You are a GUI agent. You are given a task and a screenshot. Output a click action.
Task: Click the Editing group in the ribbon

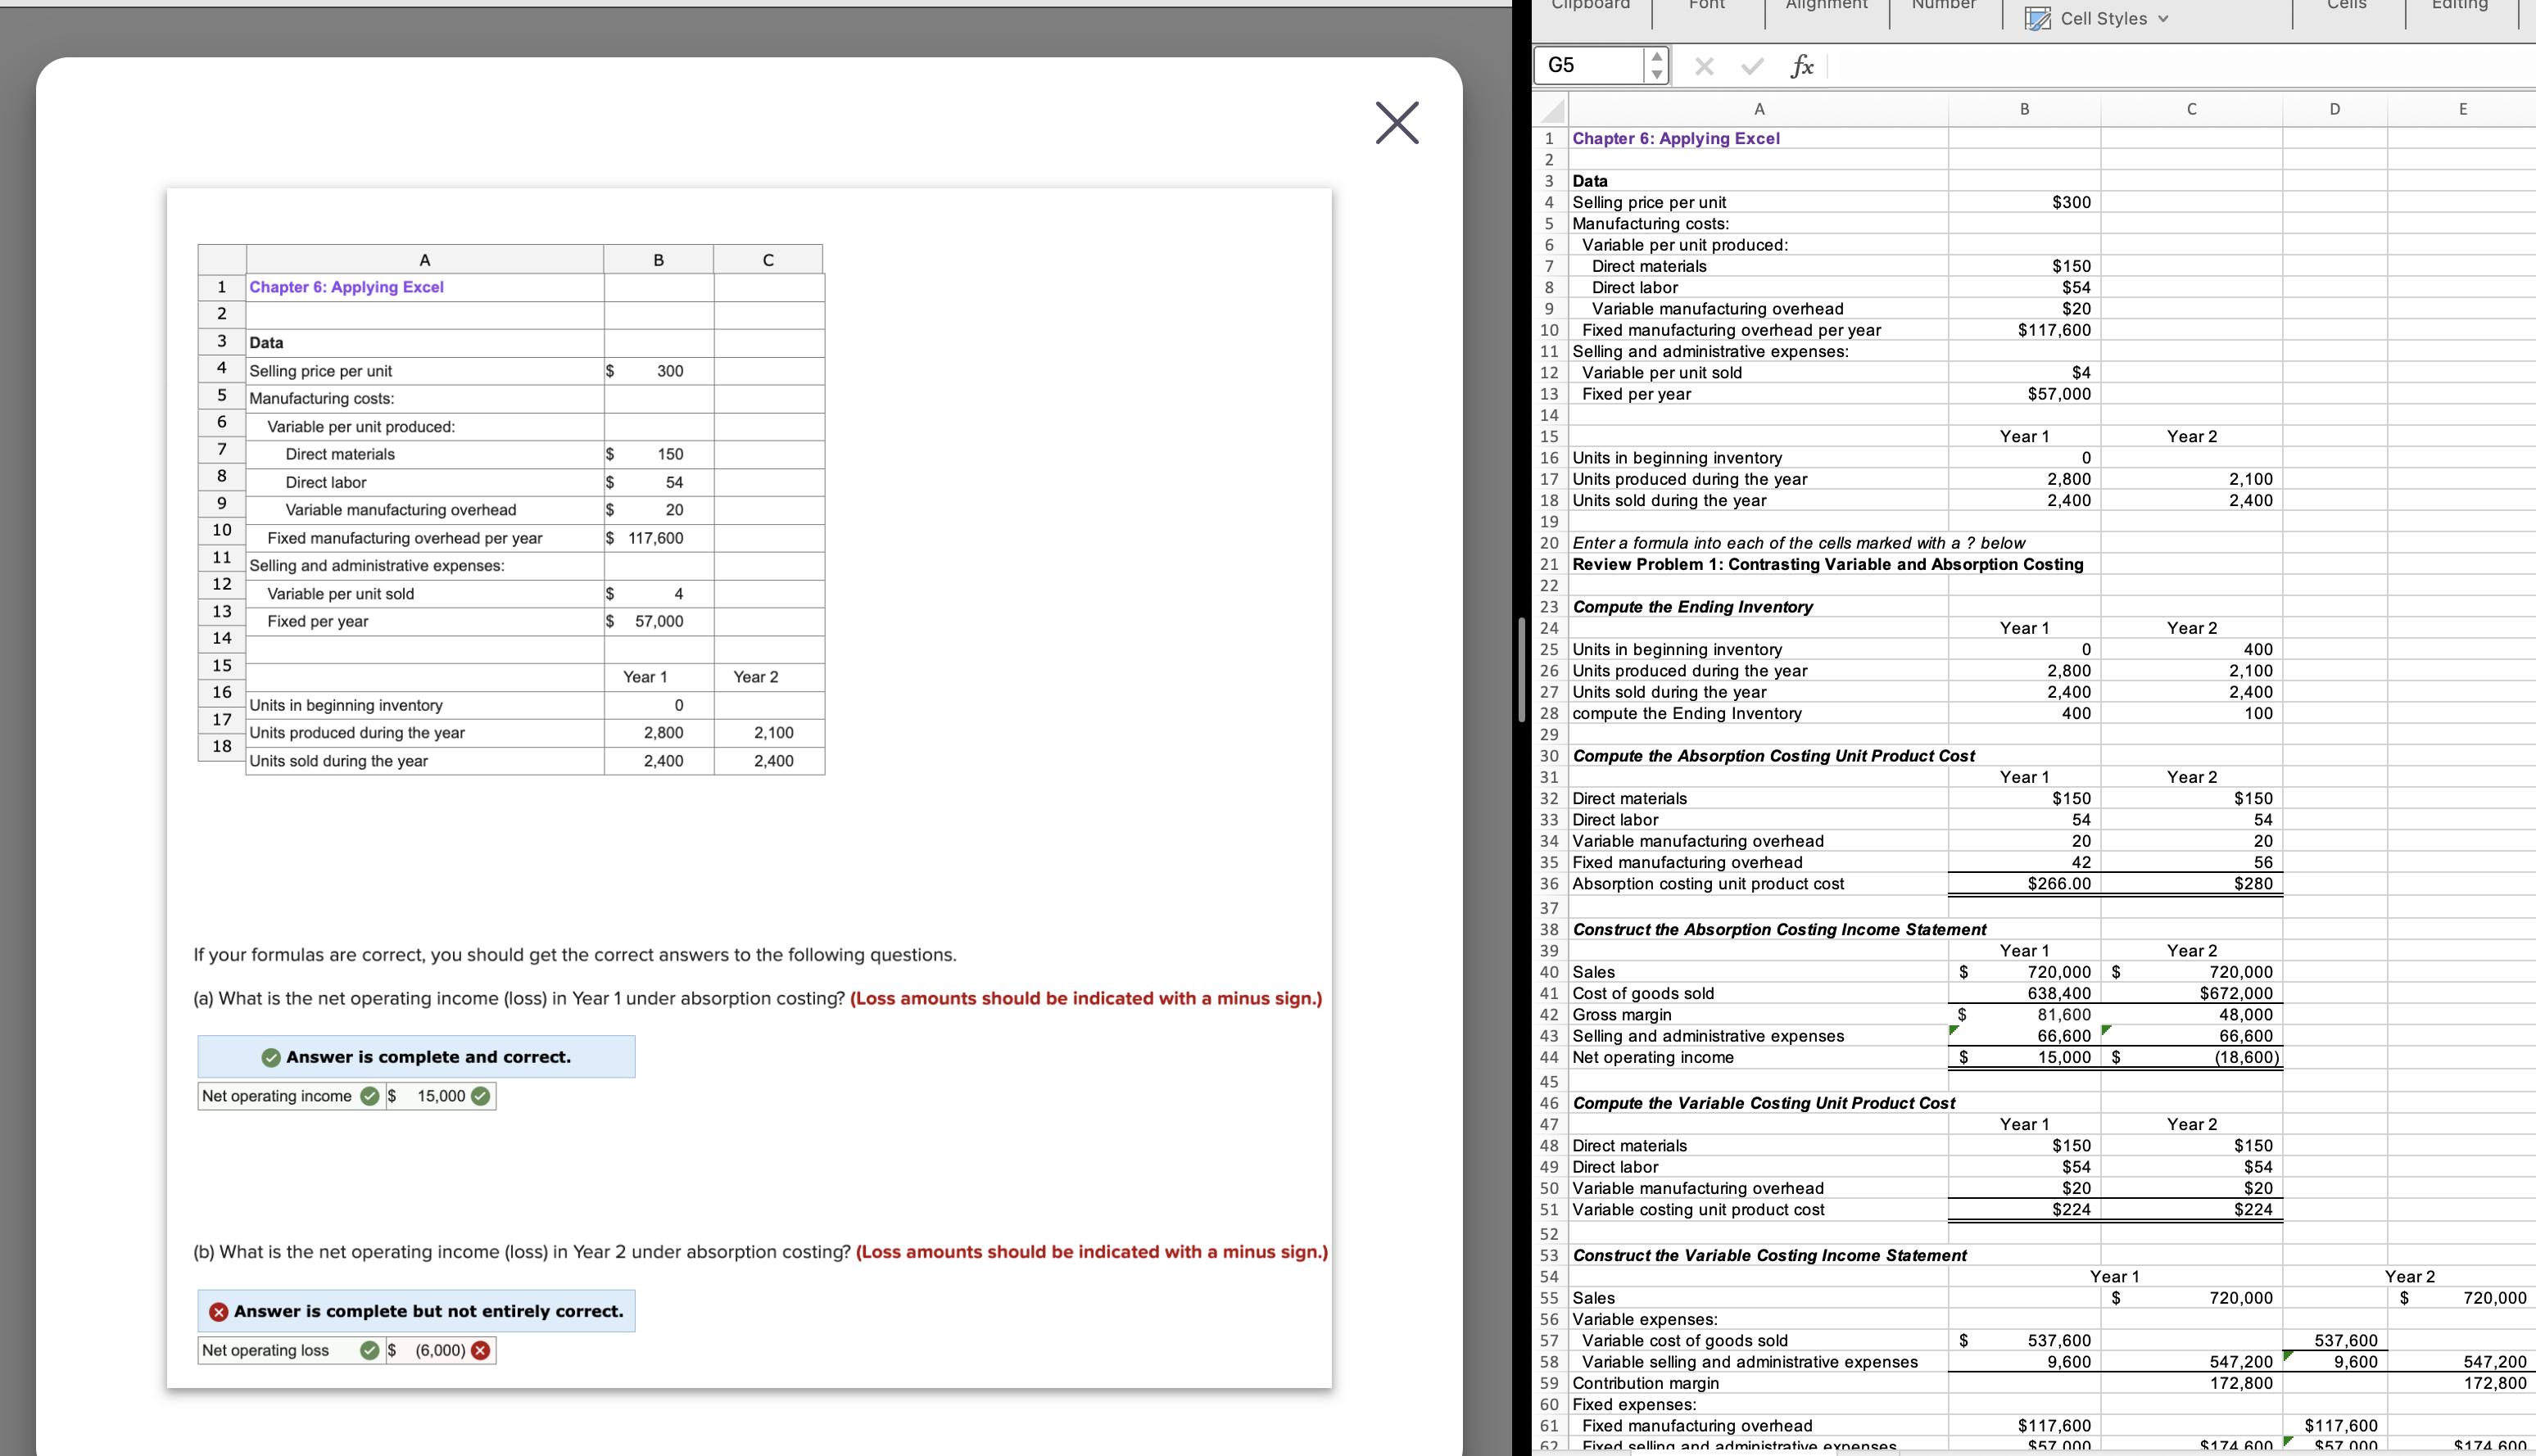2460,6
